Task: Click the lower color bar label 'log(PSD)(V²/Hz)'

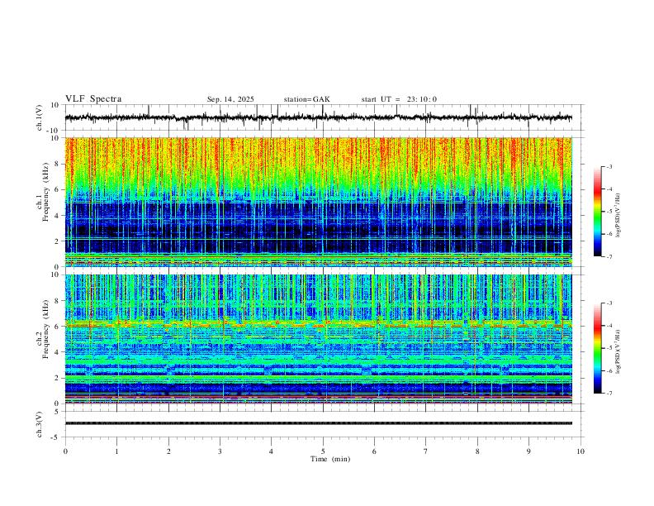Action: tap(618, 352)
